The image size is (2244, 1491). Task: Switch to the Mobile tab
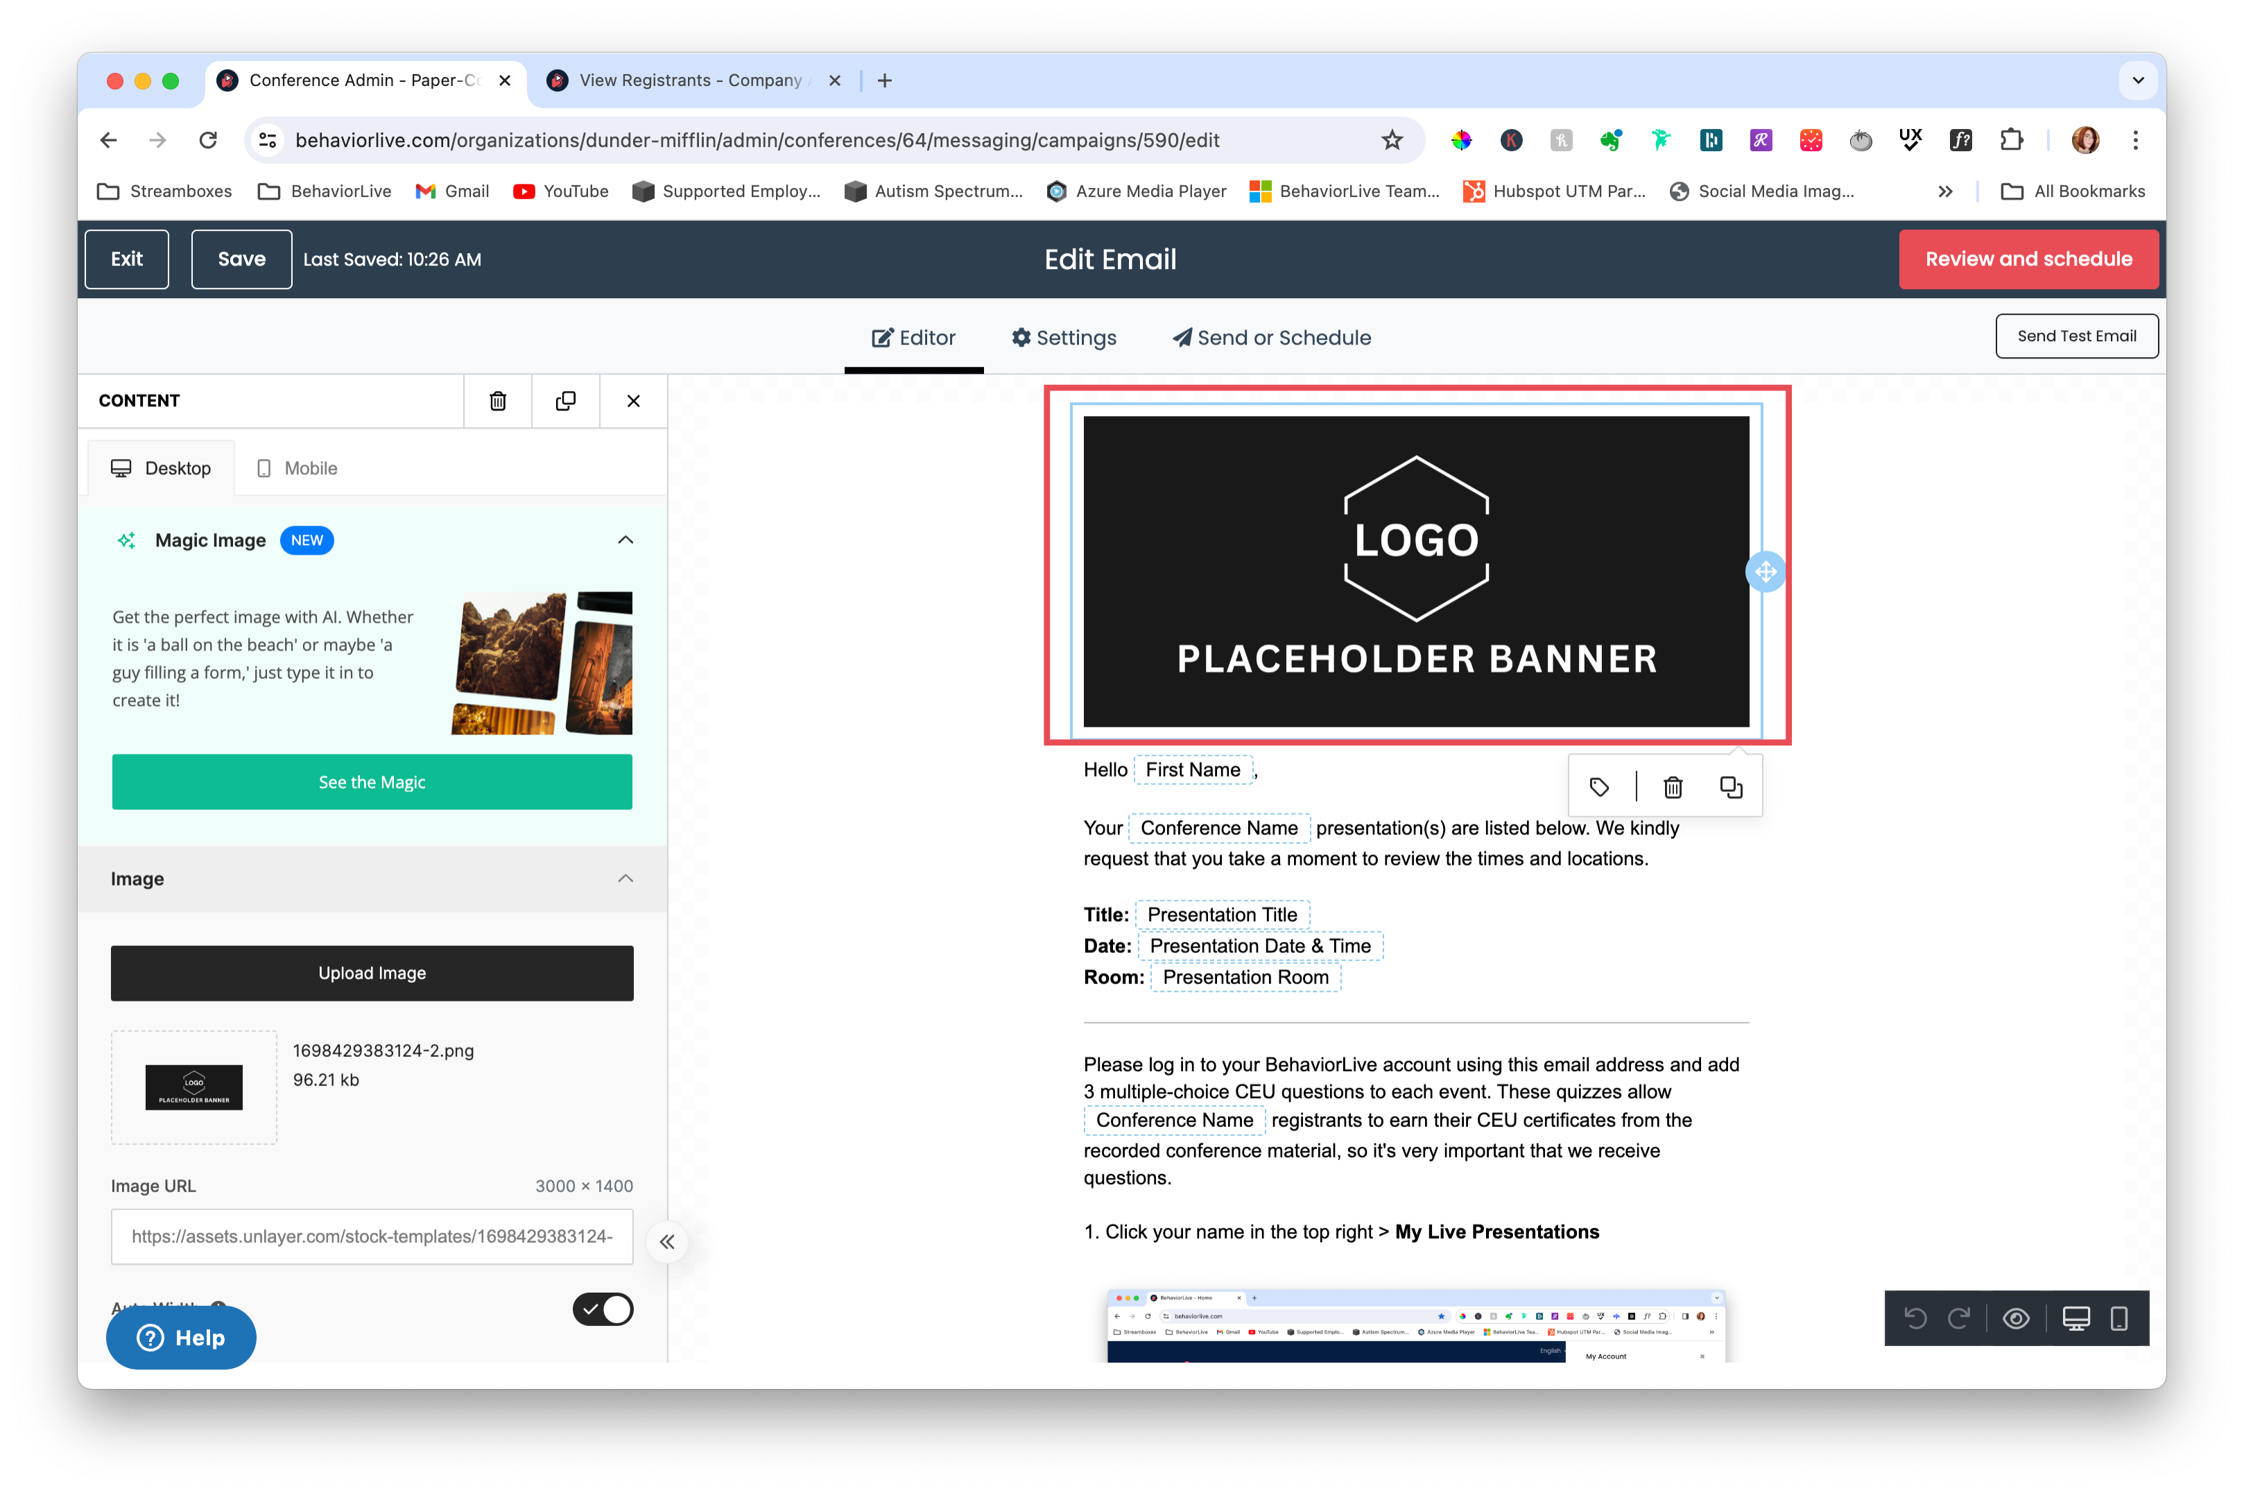click(x=297, y=468)
